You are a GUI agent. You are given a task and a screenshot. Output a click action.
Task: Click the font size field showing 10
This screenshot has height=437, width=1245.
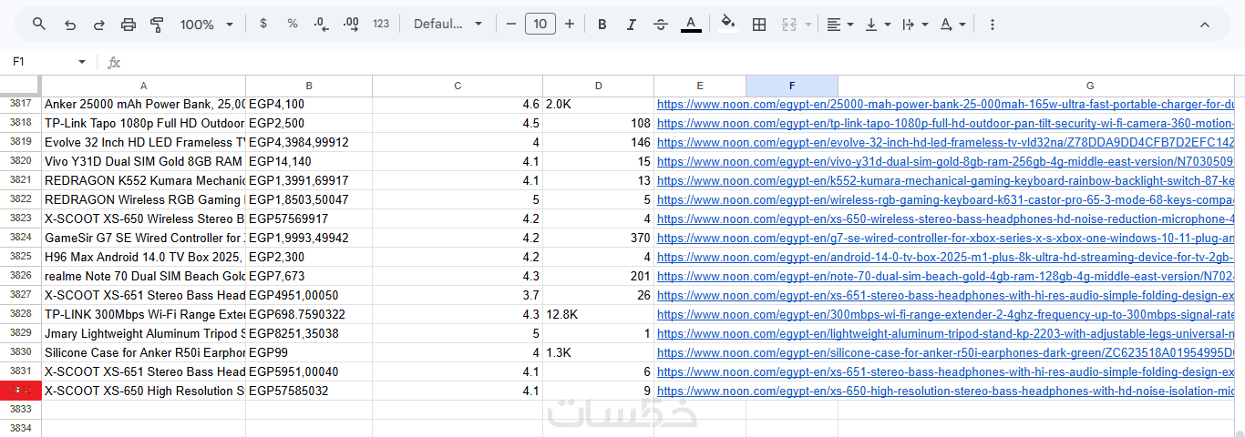click(540, 25)
